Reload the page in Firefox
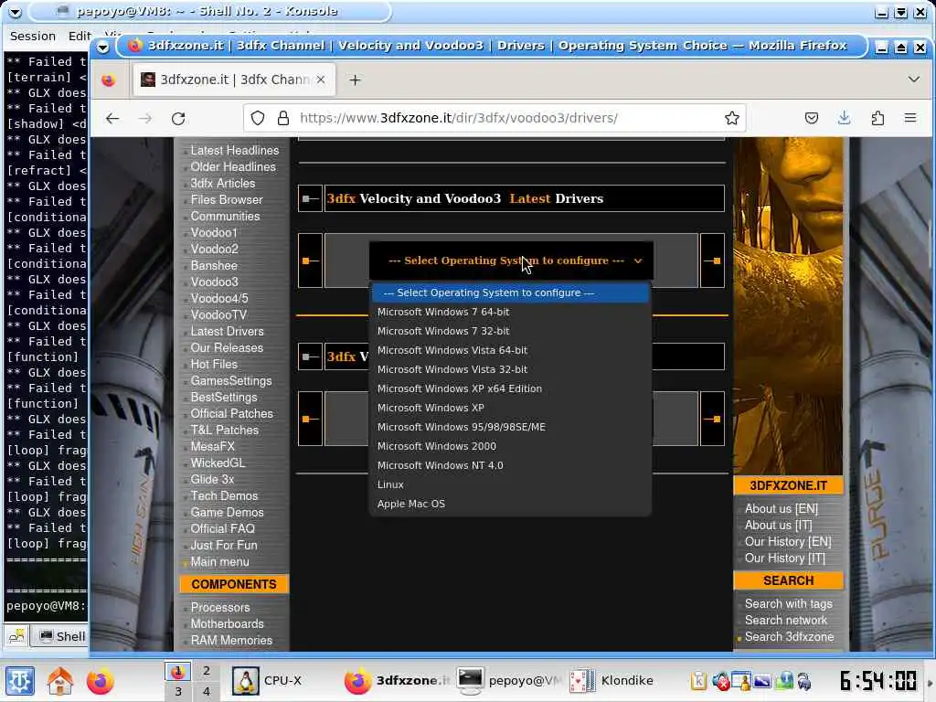936x702 pixels. coord(178,118)
